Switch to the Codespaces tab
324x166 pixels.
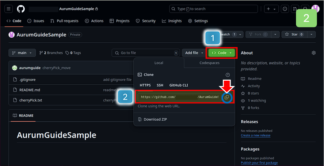[x=209, y=63]
